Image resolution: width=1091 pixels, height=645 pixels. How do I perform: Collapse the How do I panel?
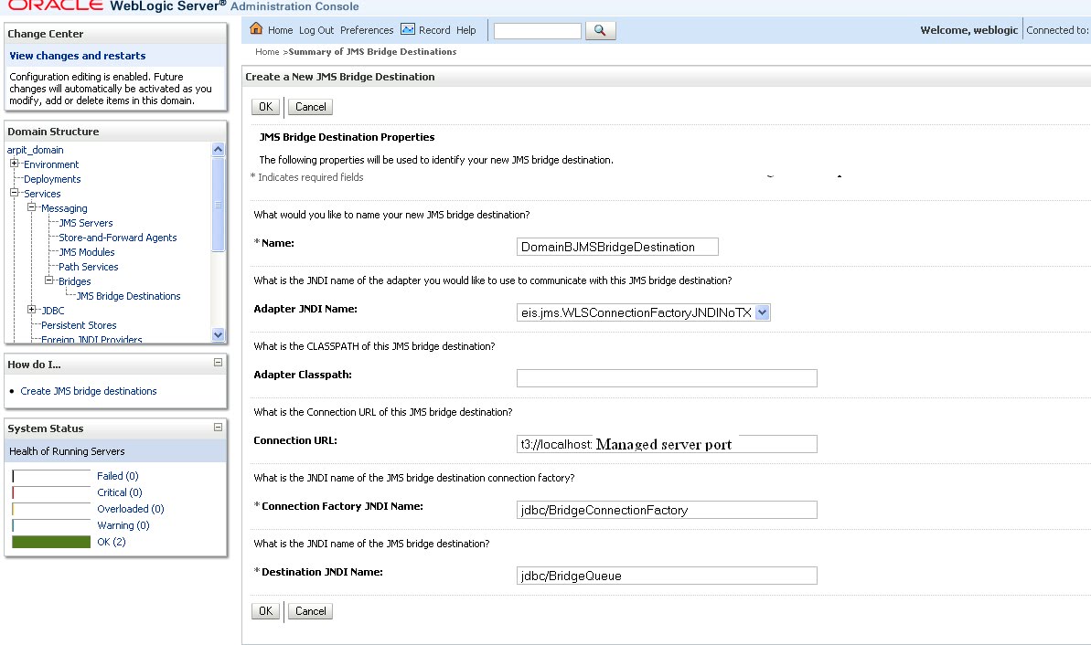[x=218, y=362]
